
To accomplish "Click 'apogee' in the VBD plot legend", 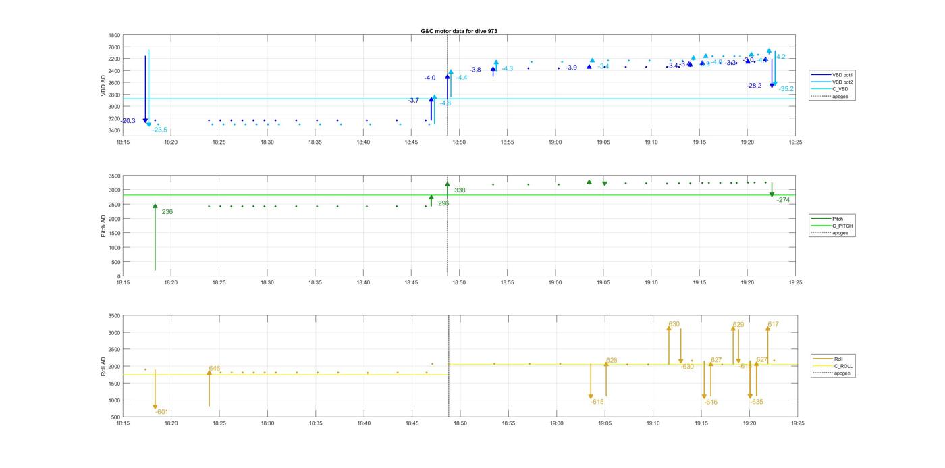I will pyautogui.click(x=832, y=96).
